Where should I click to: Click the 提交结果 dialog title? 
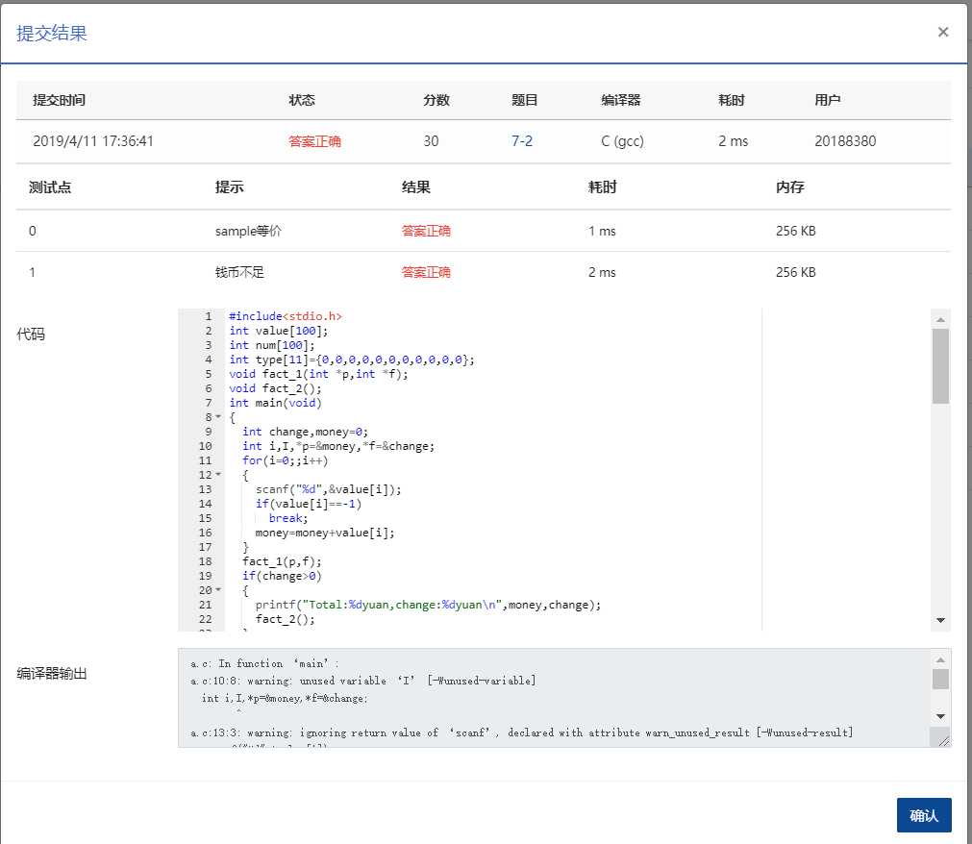click(52, 33)
